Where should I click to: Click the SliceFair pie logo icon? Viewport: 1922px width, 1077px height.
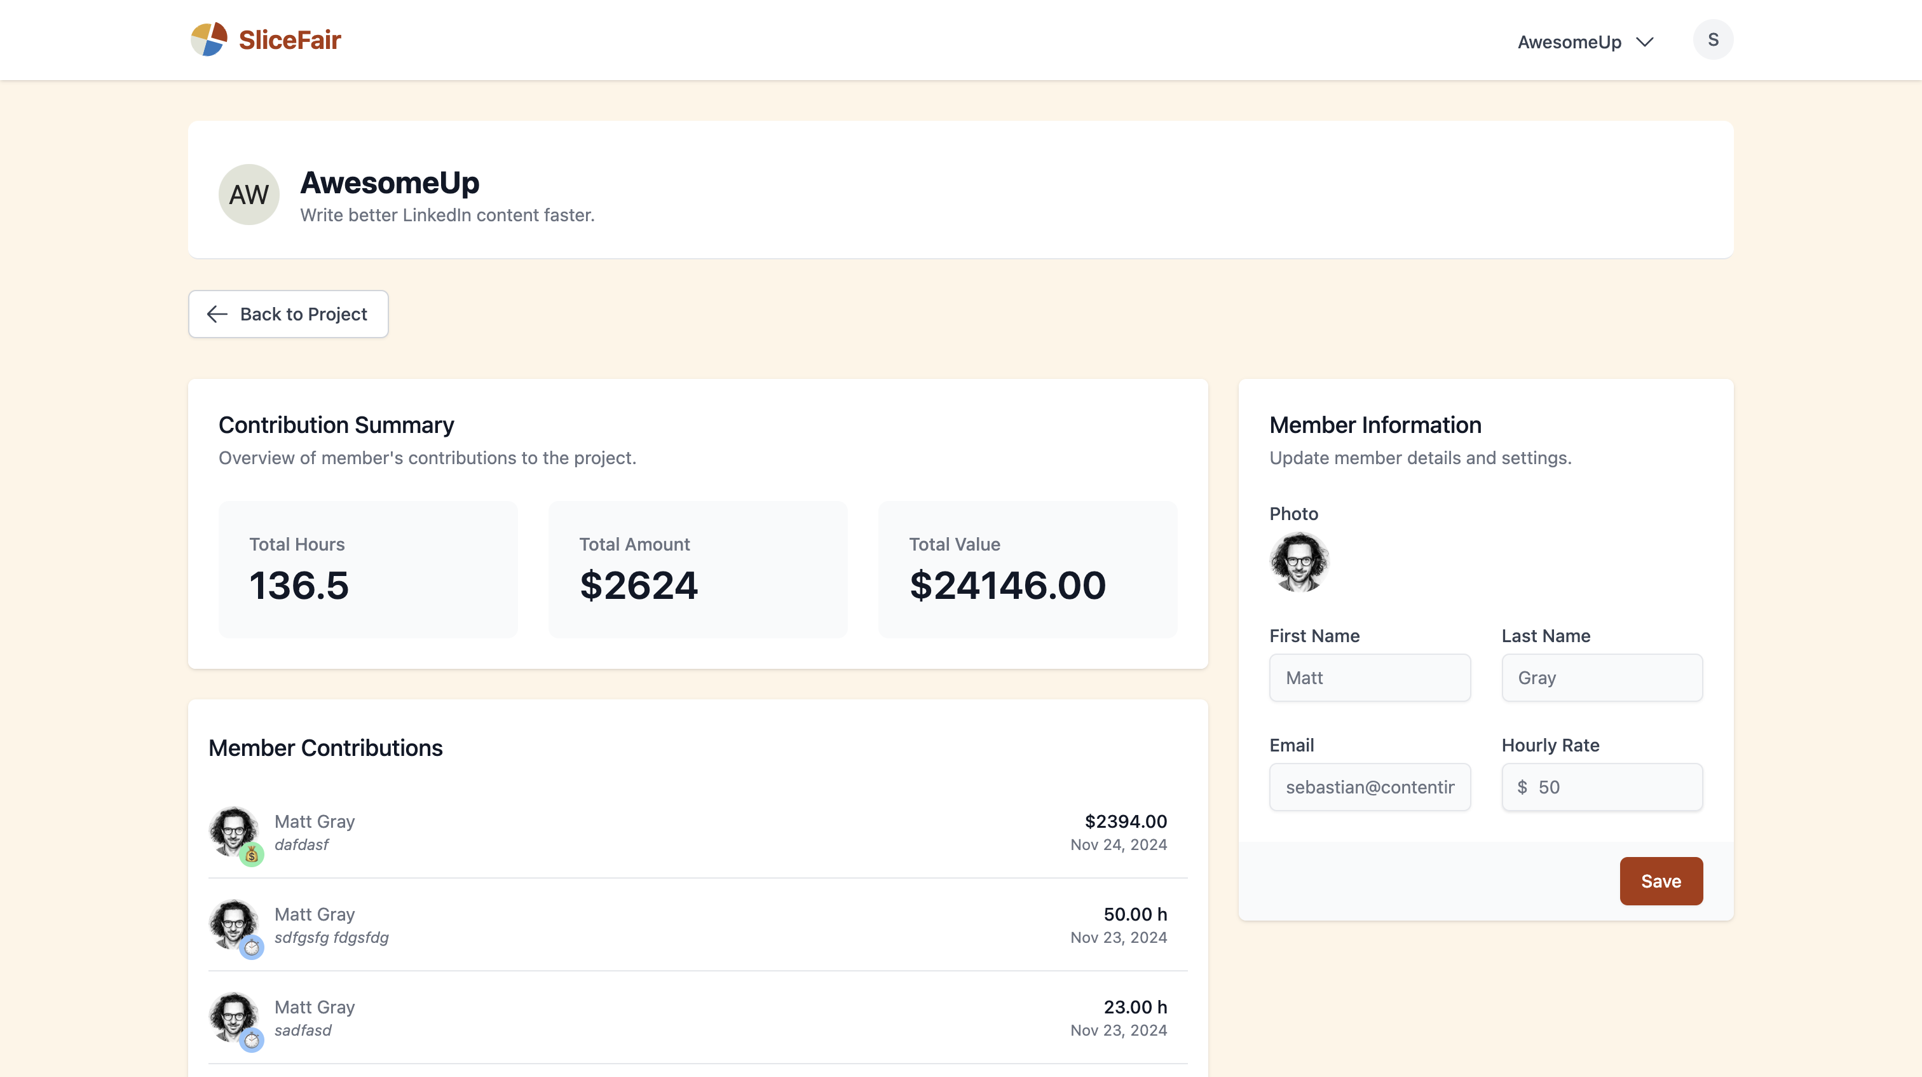click(209, 39)
